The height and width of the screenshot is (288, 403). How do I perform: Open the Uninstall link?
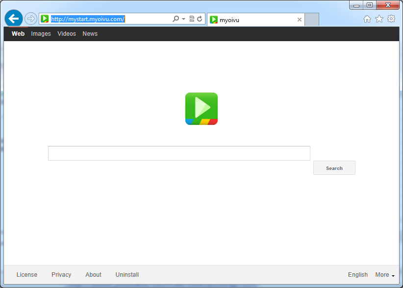coord(127,275)
